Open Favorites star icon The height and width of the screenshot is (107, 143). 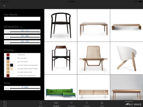coord(87,103)
